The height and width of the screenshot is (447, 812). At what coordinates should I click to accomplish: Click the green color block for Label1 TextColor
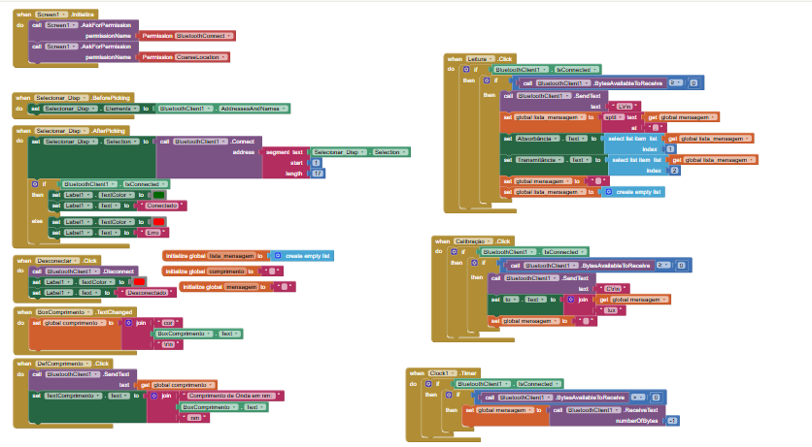click(159, 194)
